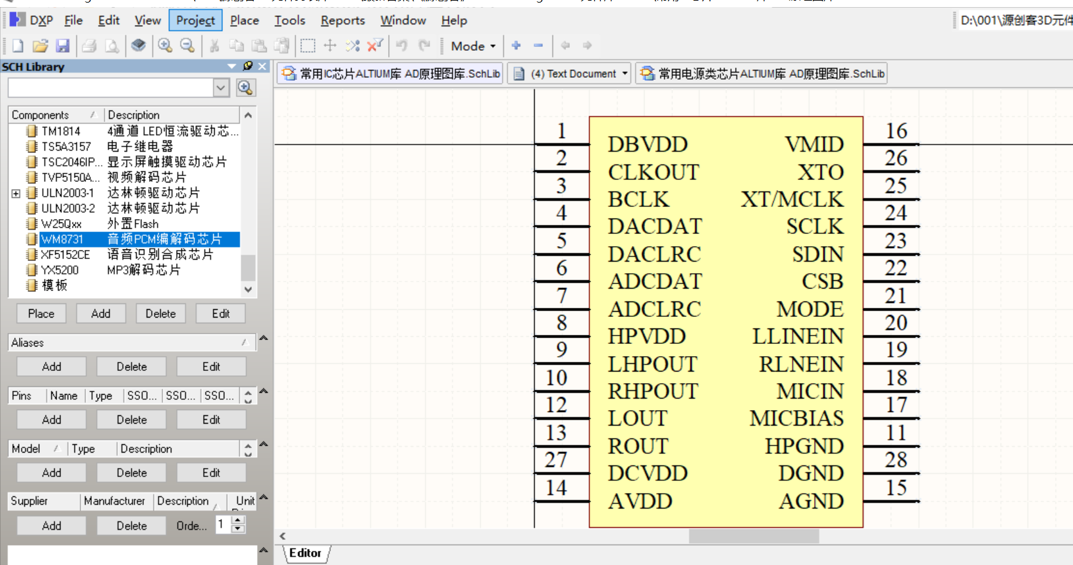Create a new document from toolbar

pos(18,46)
